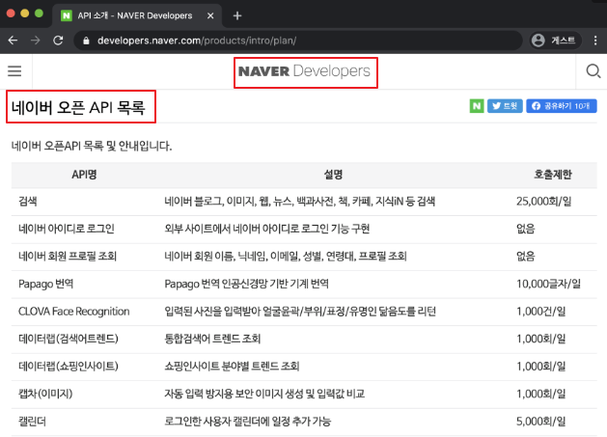Image resolution: width=607 pixels, height=437 pixels.
Task: Click the 5,000회/일 limit value
Action: [540, 422]
